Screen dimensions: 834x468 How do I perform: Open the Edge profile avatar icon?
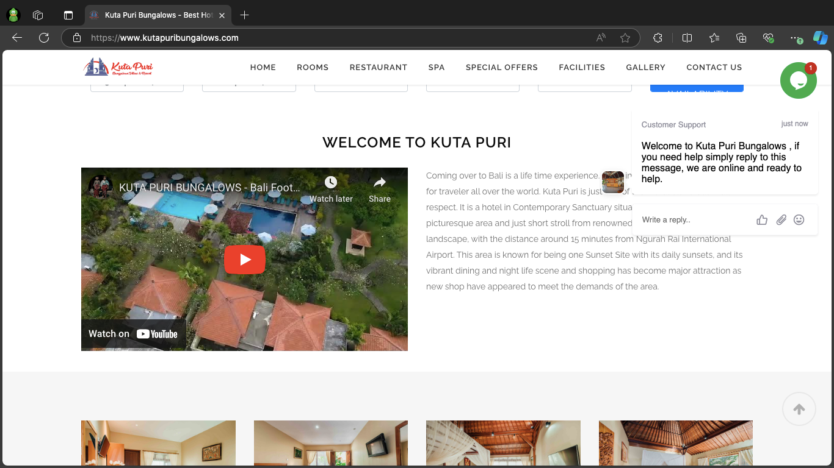(x=13, y=15)
